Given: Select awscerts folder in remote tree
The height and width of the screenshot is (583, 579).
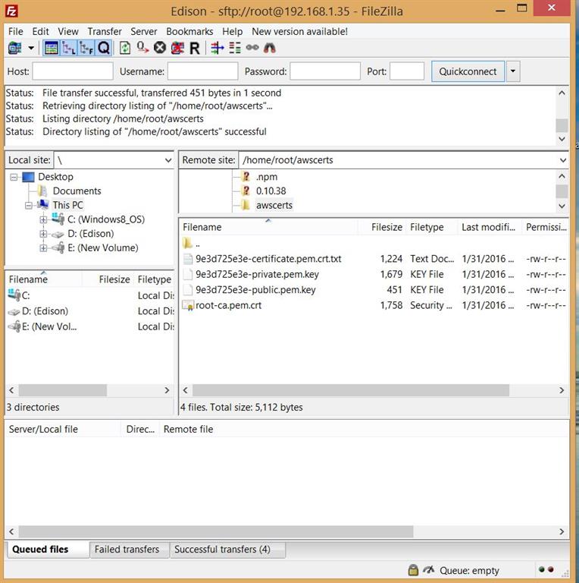Looking at the screenshot, I should click(274, 205).
